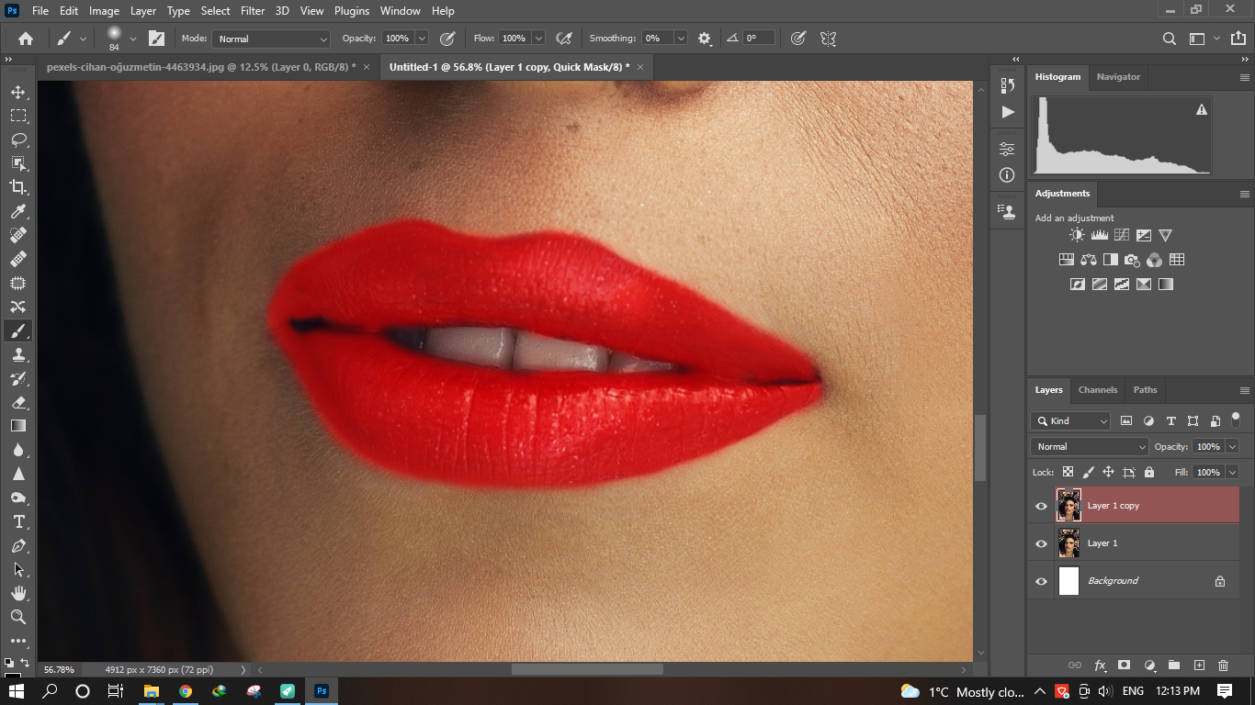Toggle lock position
This screenshot has width=1255, height=705.
pyautogui.click(x=1108, y=472)
